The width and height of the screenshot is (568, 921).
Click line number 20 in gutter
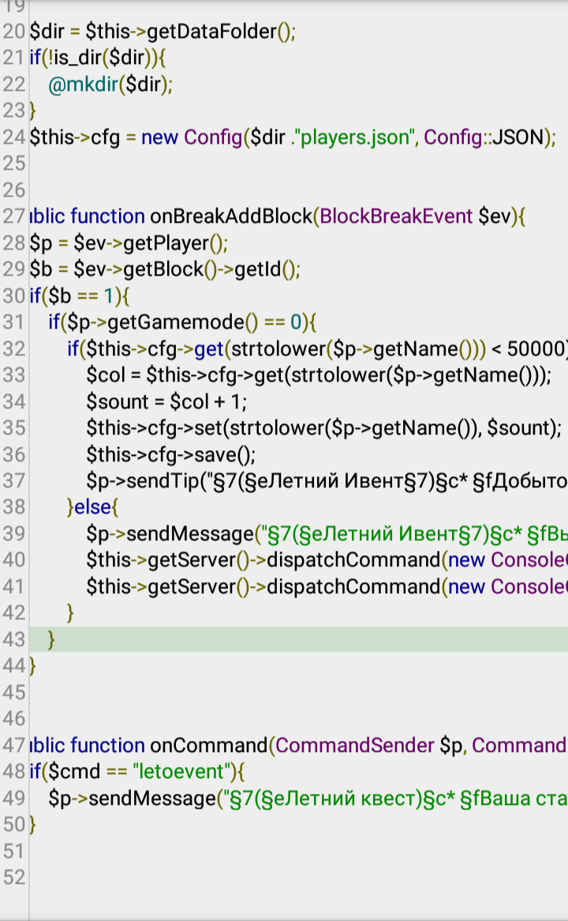[13, 31]
